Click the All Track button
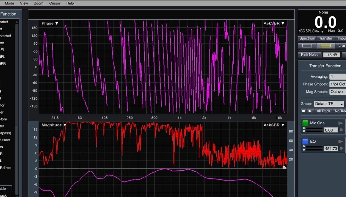346x197 pixels. click(x=323, y=111)
